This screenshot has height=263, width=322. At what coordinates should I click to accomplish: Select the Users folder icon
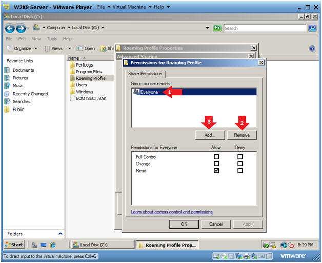(72, 85)
